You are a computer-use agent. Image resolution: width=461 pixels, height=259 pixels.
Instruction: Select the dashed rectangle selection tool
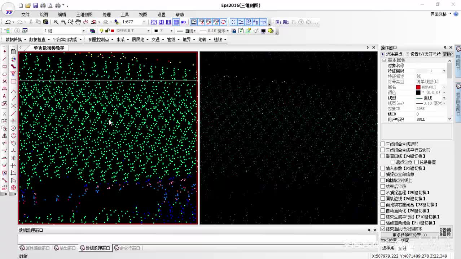[x=13, y=81]
